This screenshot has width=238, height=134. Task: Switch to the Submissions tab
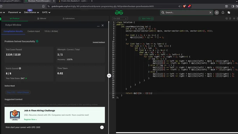[x=69, y=19]
